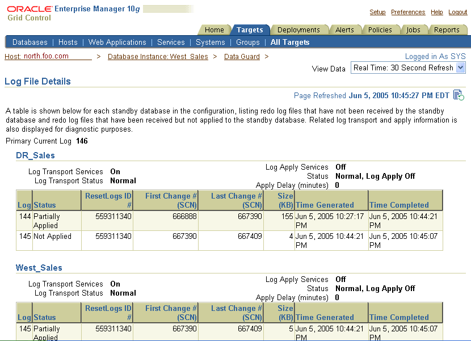Open the Setup page
This screenshot has width=471, height=341.
point(377,12)
